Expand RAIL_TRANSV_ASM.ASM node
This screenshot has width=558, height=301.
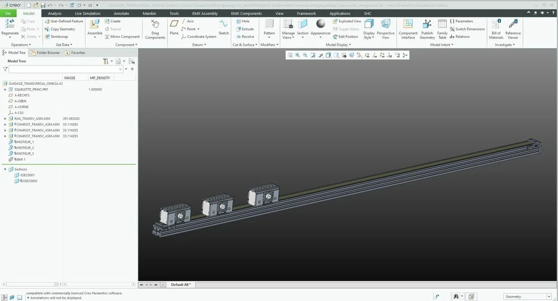[6, 118]
